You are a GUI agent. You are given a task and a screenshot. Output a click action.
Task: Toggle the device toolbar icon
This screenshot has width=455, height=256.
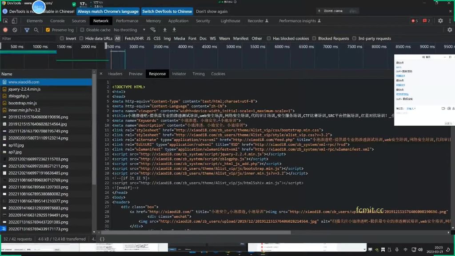(x=14, y=21)
